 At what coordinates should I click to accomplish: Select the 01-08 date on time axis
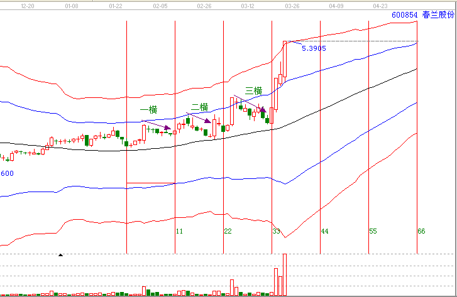click(x=72, y=5)
